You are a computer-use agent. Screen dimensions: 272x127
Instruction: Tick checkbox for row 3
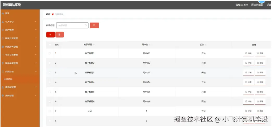coord(50,73)
